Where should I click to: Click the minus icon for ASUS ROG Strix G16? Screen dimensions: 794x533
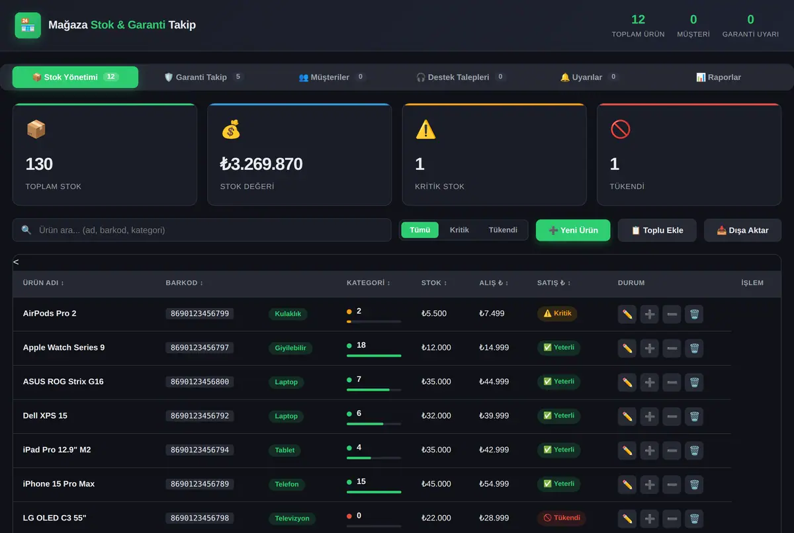pos(672,382)
